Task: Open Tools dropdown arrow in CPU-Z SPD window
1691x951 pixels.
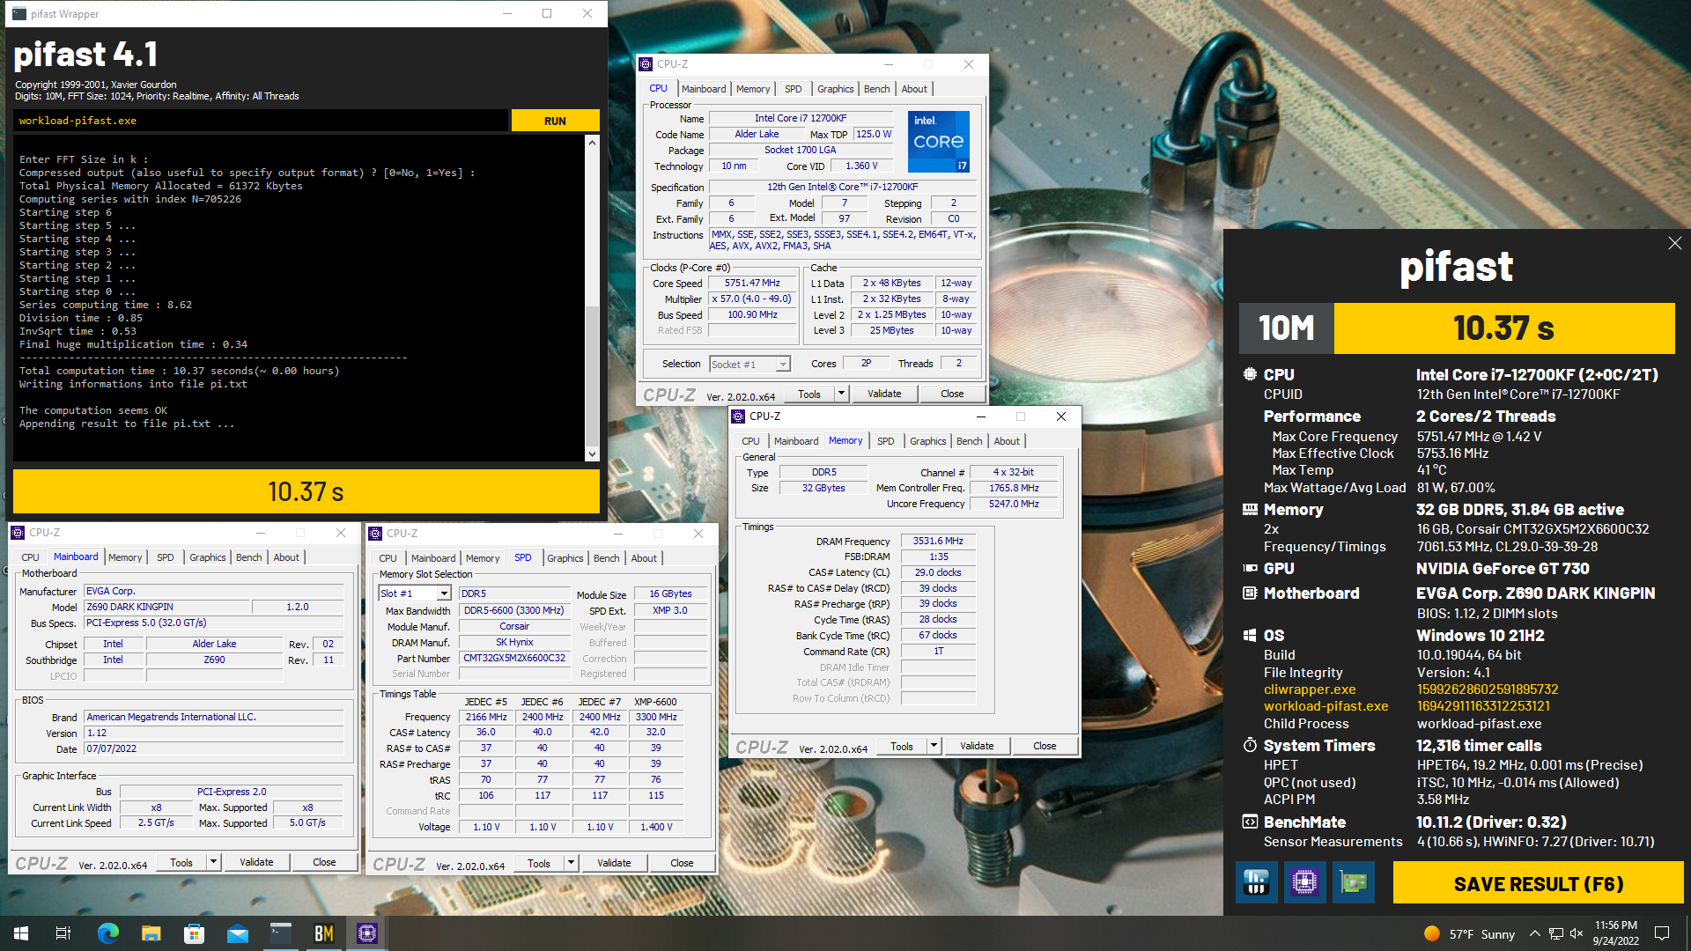Action: [571, 863]
